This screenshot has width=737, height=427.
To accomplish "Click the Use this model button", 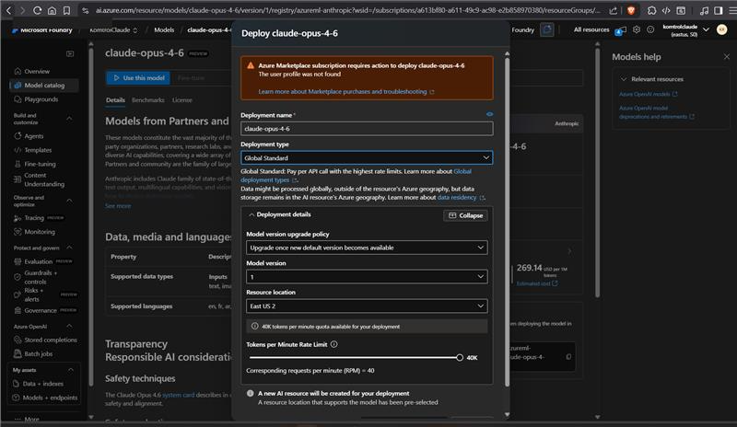I will pyautogui.click(x=139, y=78).
